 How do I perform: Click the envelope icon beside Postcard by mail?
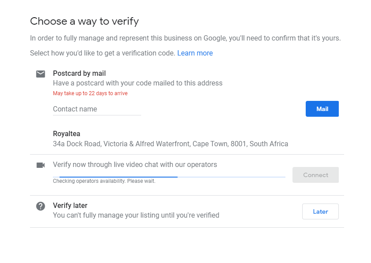click(x=41, y=74)
